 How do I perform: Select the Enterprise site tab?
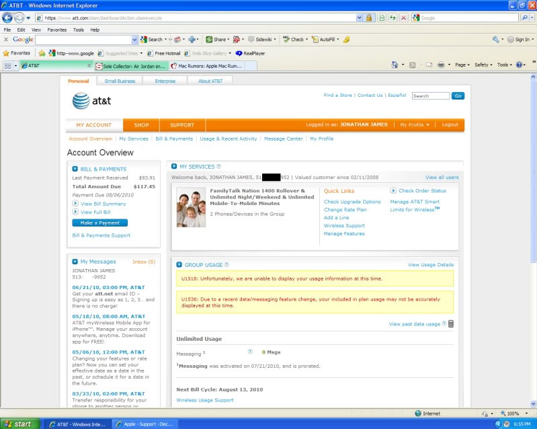165,81
